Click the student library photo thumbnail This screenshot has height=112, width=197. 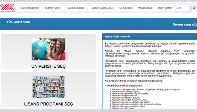pyautogui.click(x=48, y=87)
